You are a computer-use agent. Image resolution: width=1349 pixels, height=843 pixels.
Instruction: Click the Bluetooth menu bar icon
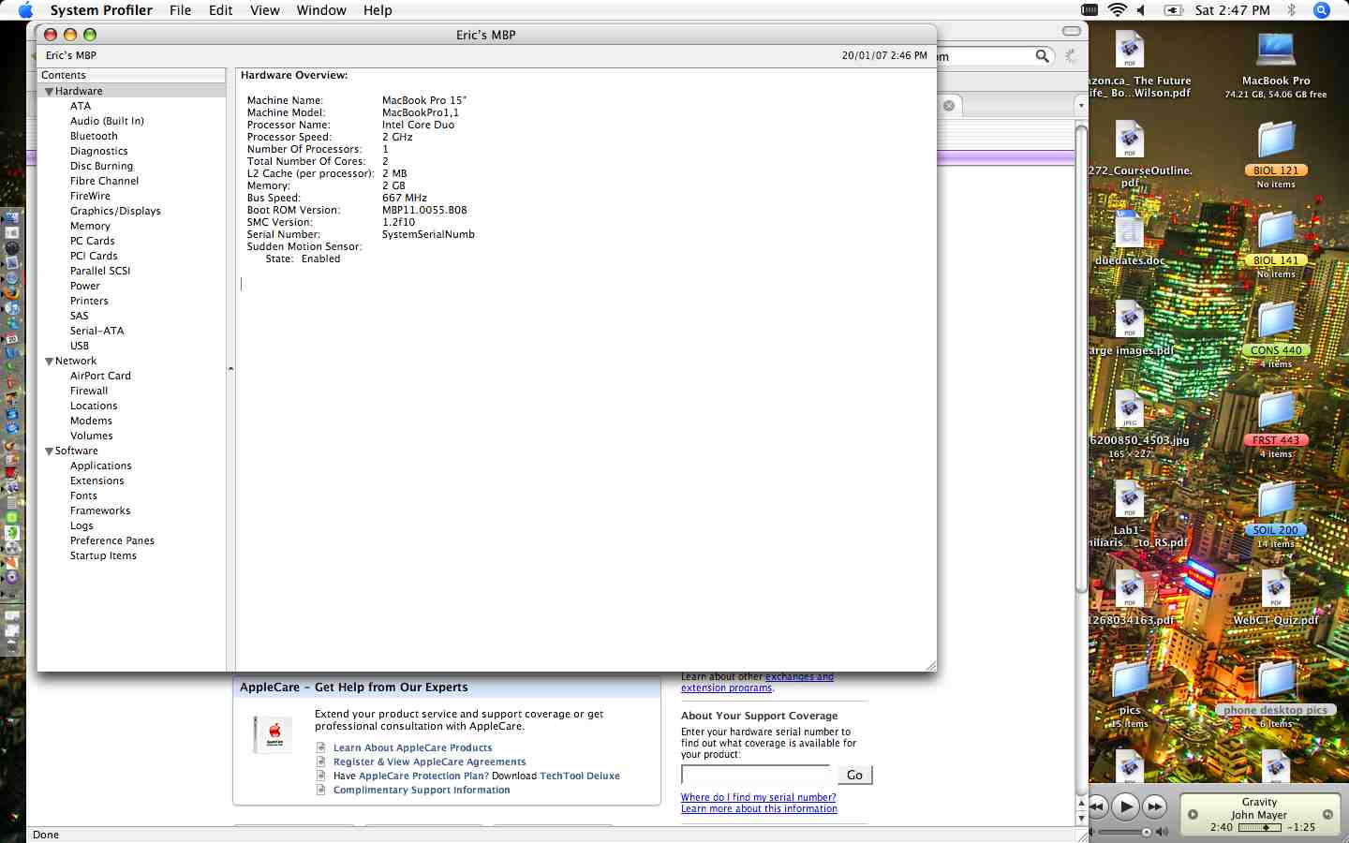click(1291, 10)
